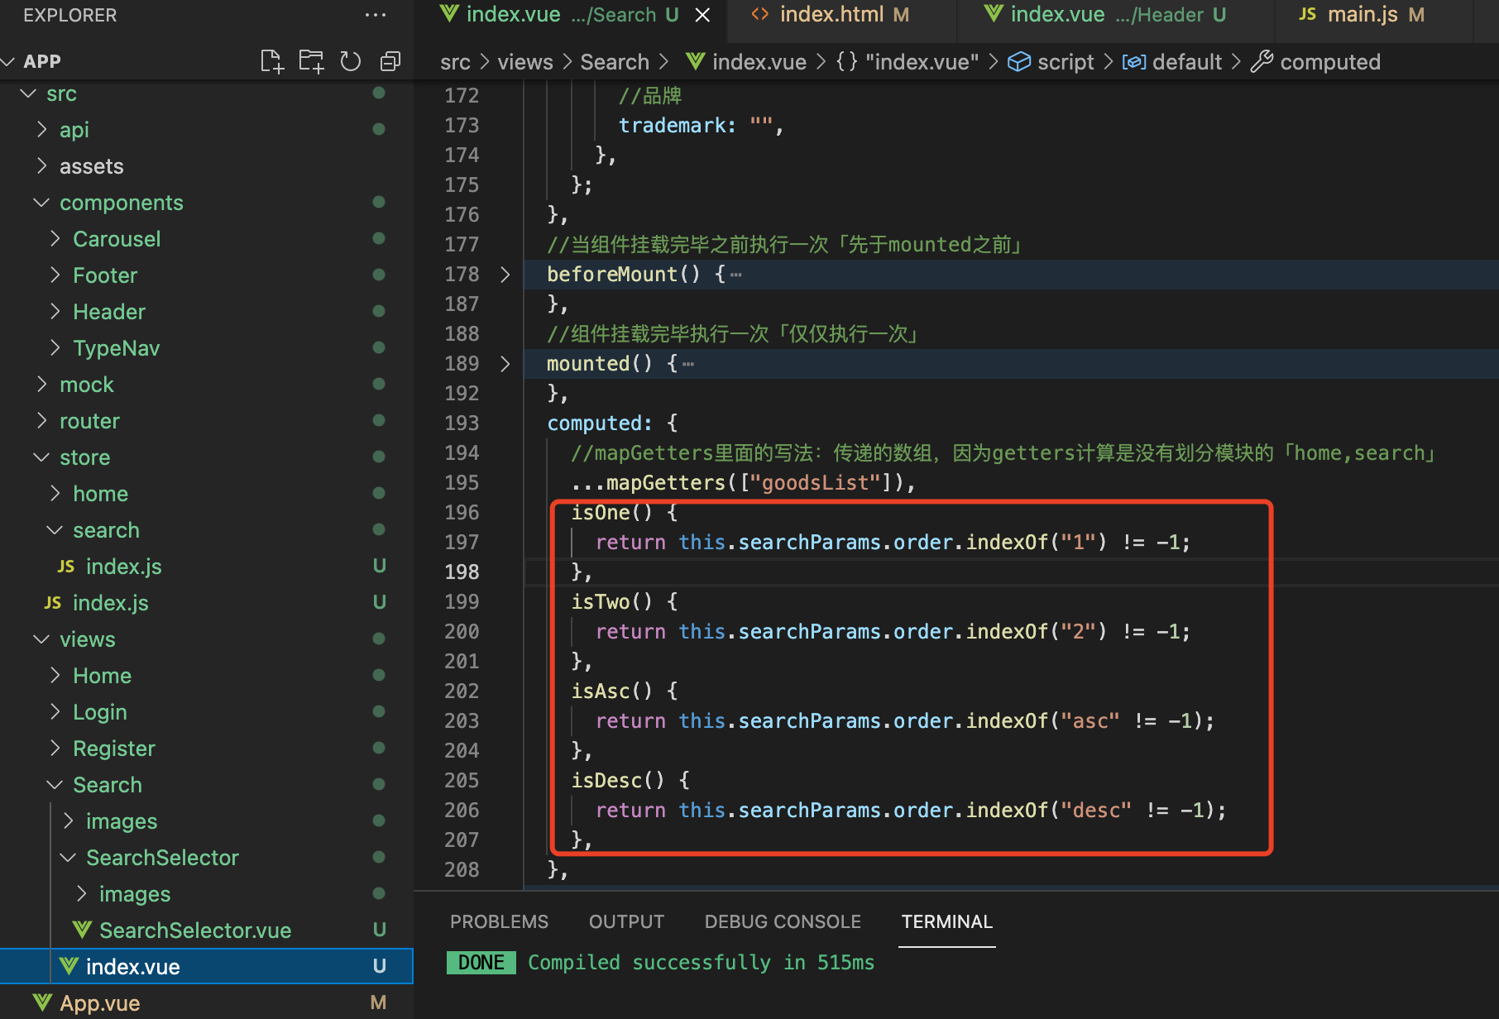Click the New File icon in Explorer
The image size is (1499, 1019).
(x=271, y=61)
